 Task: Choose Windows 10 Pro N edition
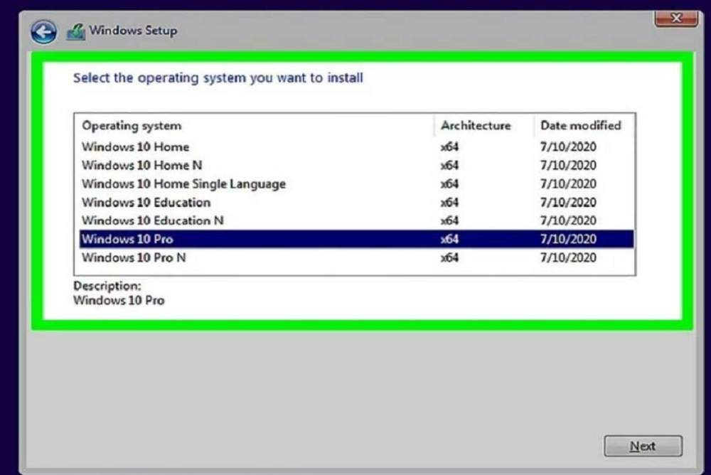[x=134, y=257]
